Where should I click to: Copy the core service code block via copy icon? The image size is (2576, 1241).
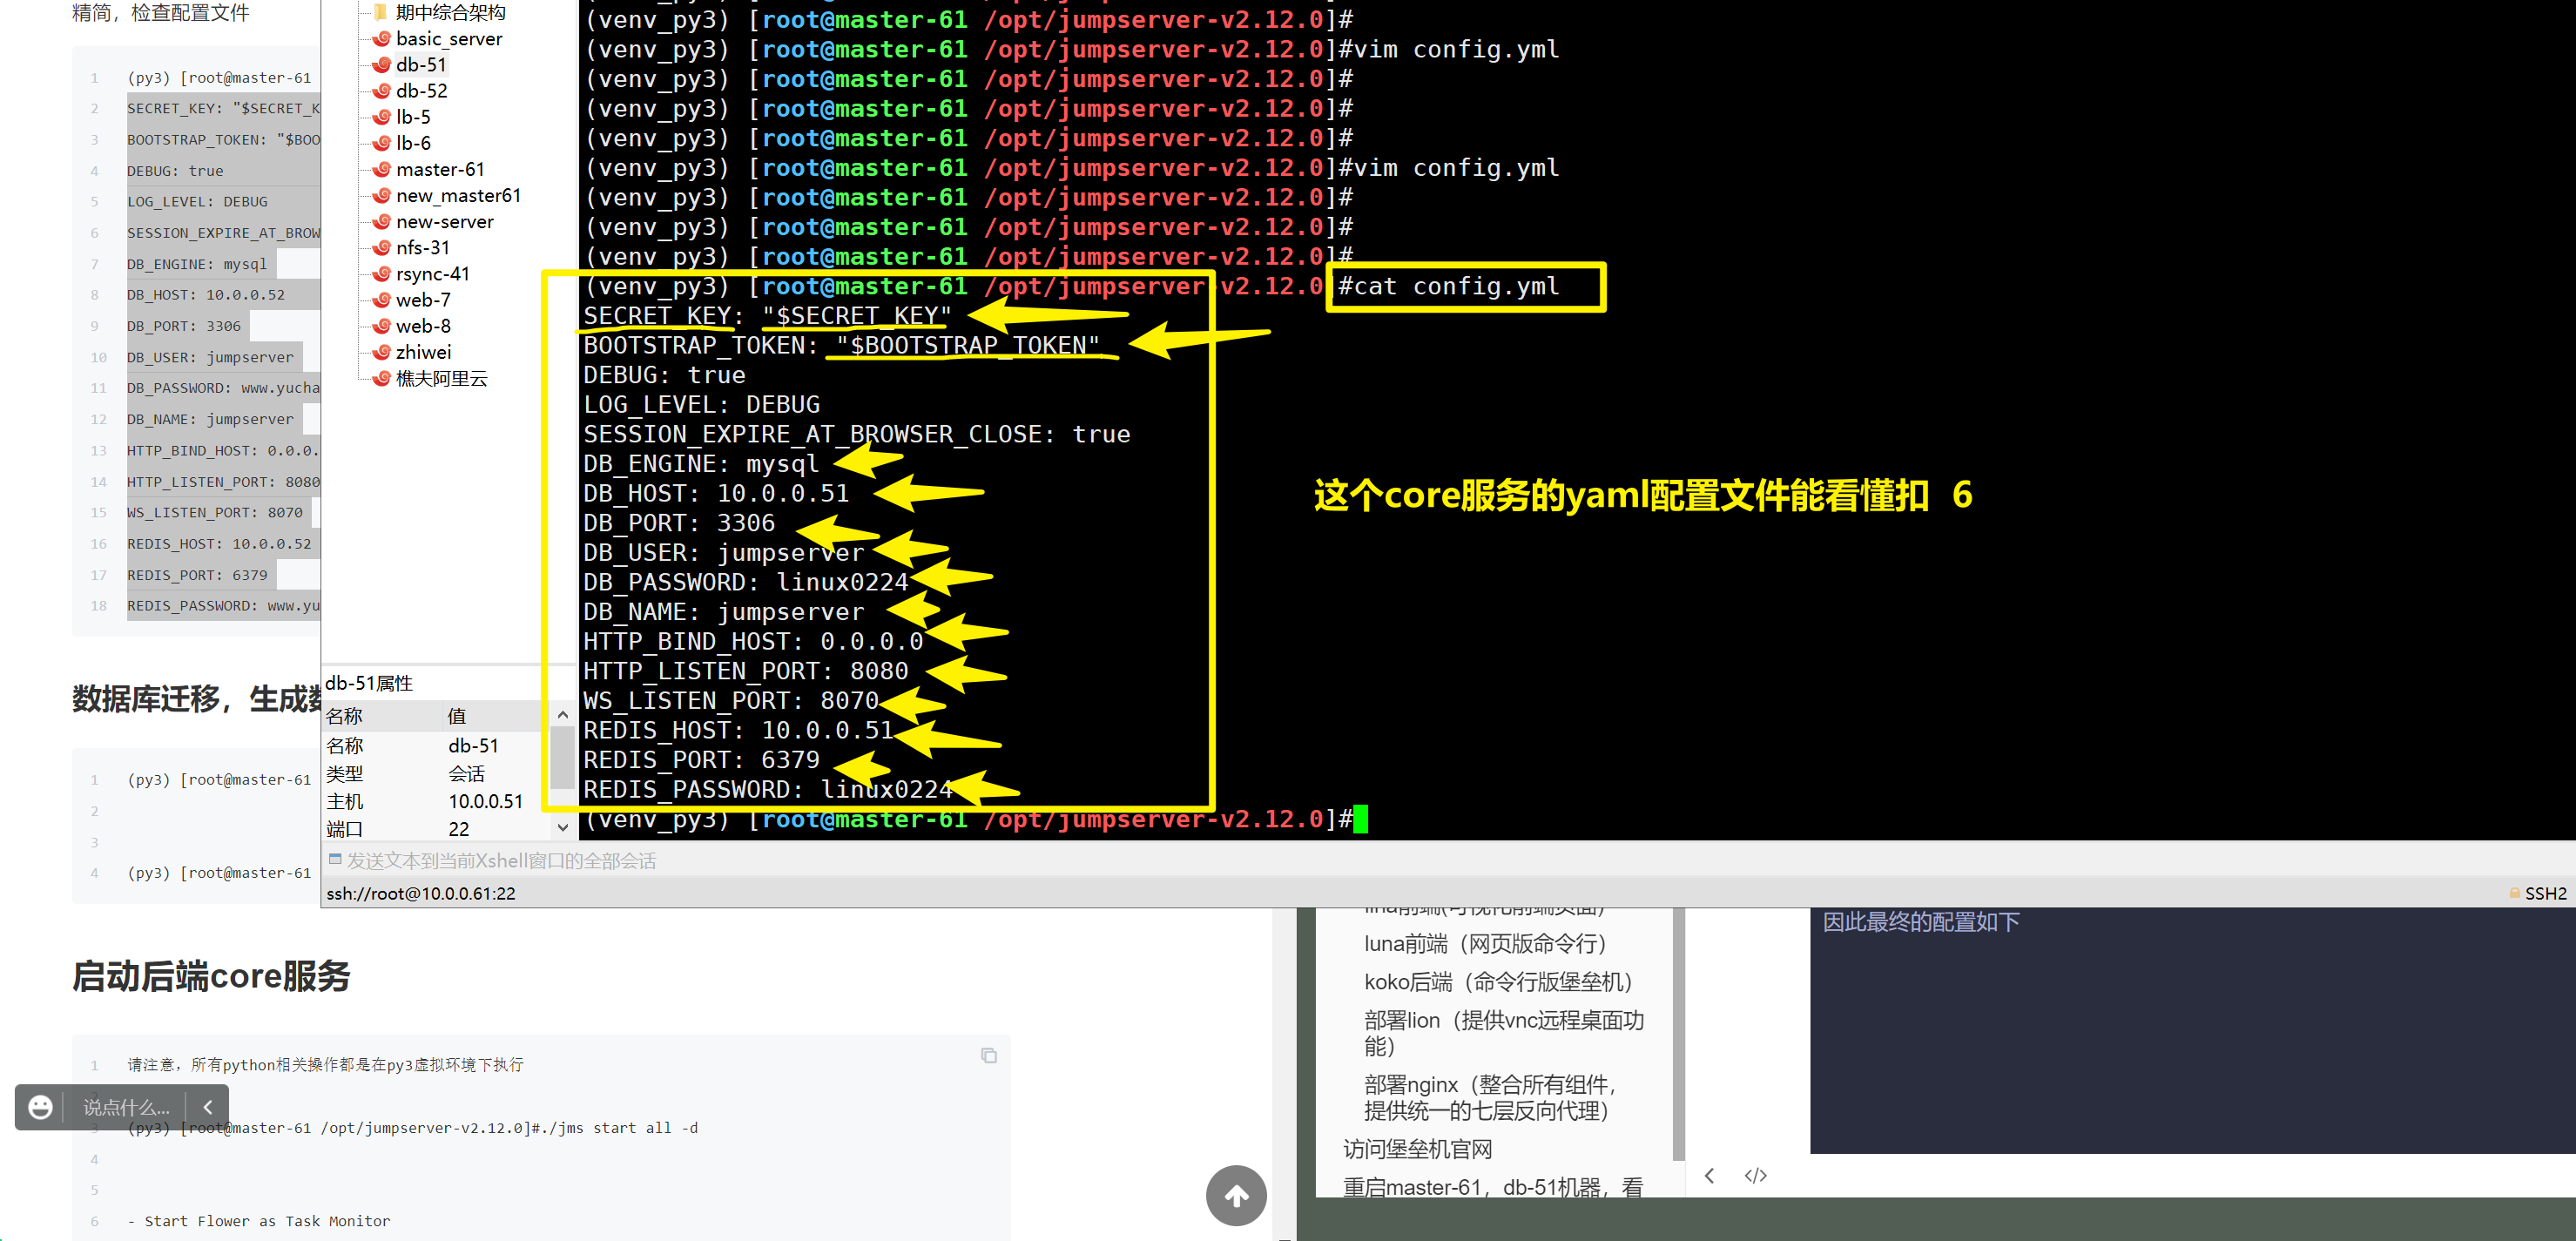pyautogui.click(x=988, y=1055)
